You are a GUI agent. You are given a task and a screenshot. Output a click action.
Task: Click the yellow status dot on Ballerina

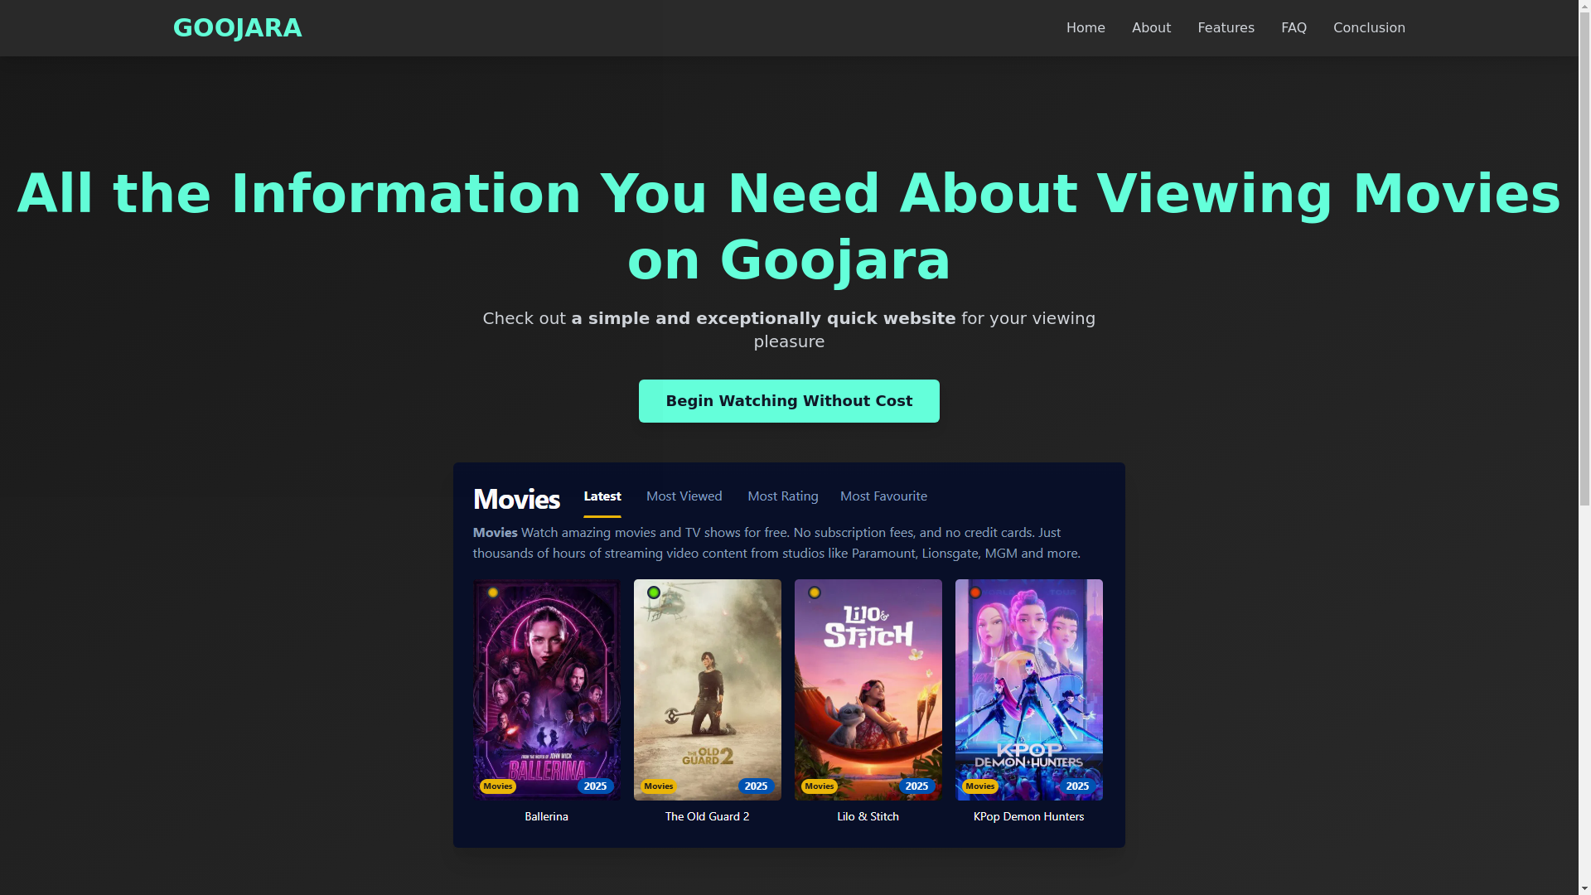pyautogui.click(x=493, y=593)
